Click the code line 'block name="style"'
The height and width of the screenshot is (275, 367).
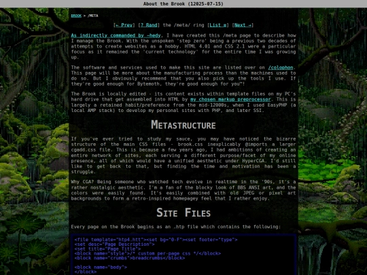pyautogui.click(x=147, y=253)
